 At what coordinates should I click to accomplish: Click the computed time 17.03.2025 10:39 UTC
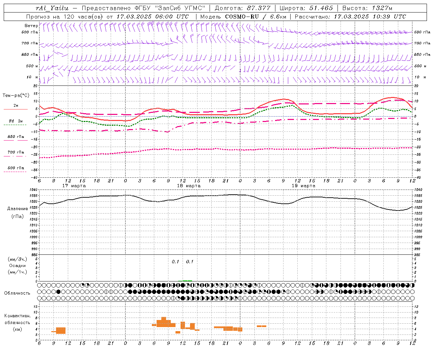pyautogui.click(x=370, y=17)
